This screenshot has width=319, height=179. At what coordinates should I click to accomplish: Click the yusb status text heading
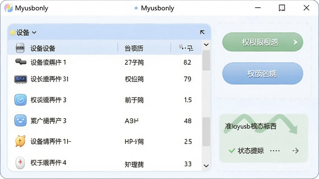click(251, 126)
